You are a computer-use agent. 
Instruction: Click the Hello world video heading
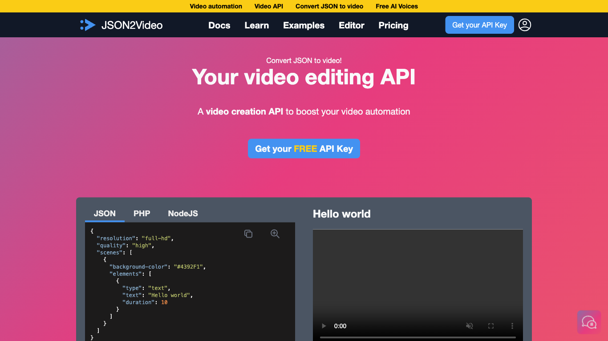pos(342,214)
